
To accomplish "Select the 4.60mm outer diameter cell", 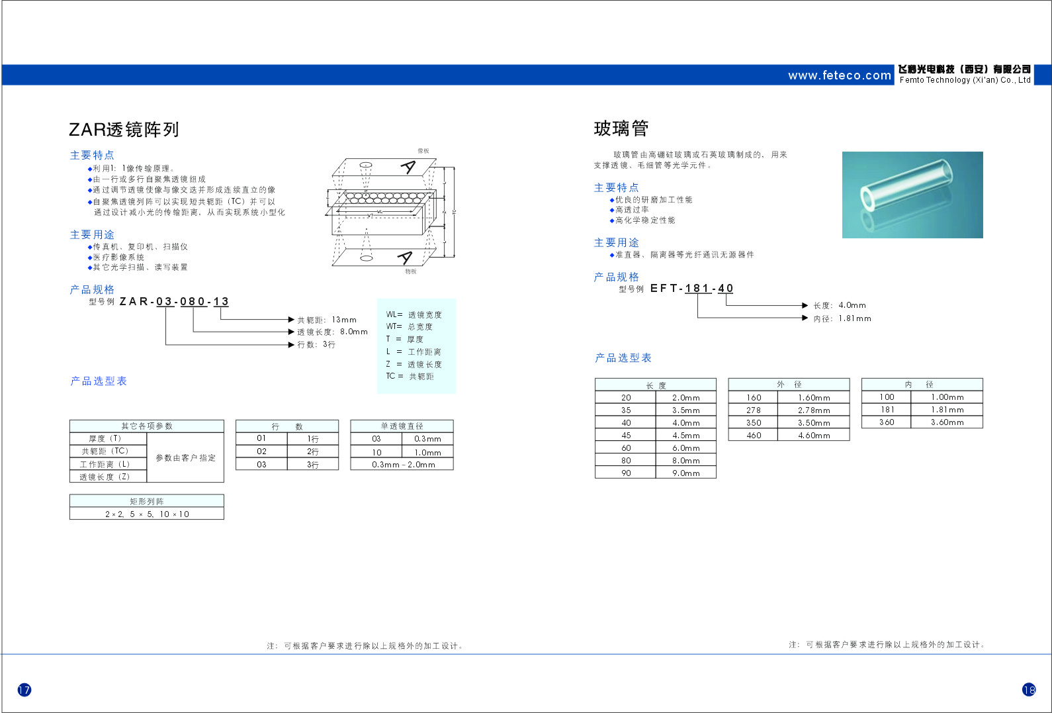I will pos(813,436).
